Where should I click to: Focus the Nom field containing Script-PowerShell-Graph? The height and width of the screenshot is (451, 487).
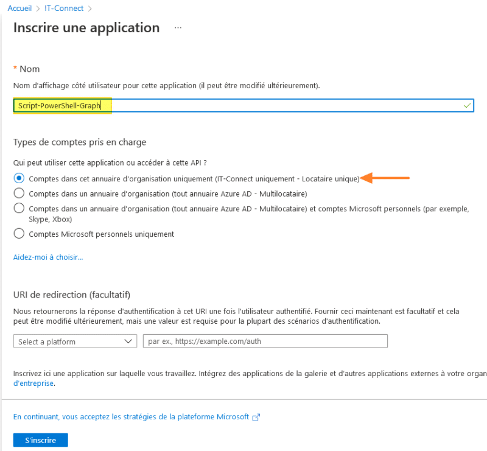coord(243,106)
